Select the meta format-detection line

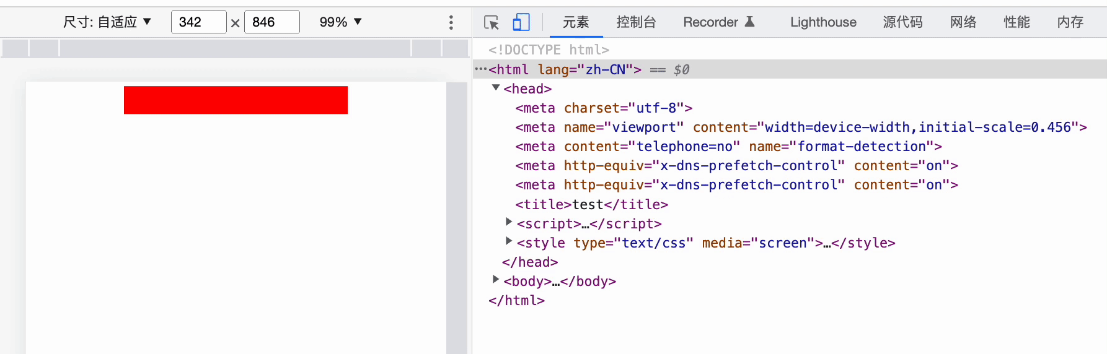click(728, 147)
